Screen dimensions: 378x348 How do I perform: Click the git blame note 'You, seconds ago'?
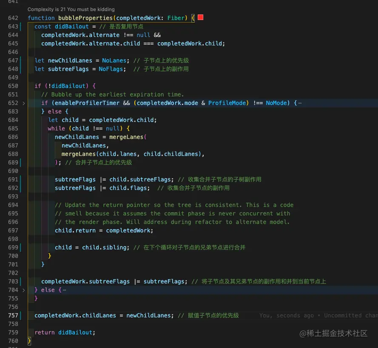pos(287,315)
